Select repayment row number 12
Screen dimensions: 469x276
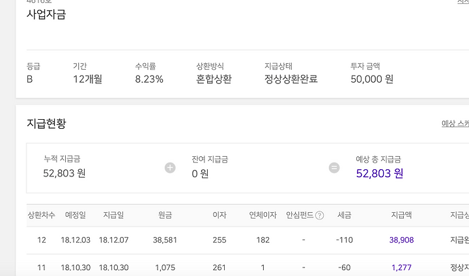click(x=42, y=240)
